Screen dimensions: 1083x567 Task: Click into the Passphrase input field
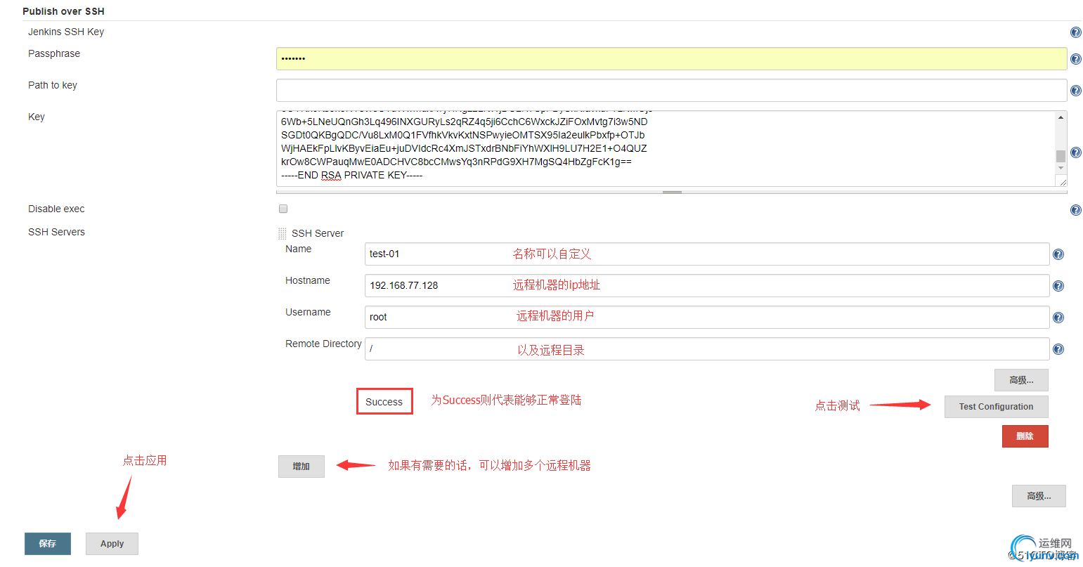pos(671,58)
